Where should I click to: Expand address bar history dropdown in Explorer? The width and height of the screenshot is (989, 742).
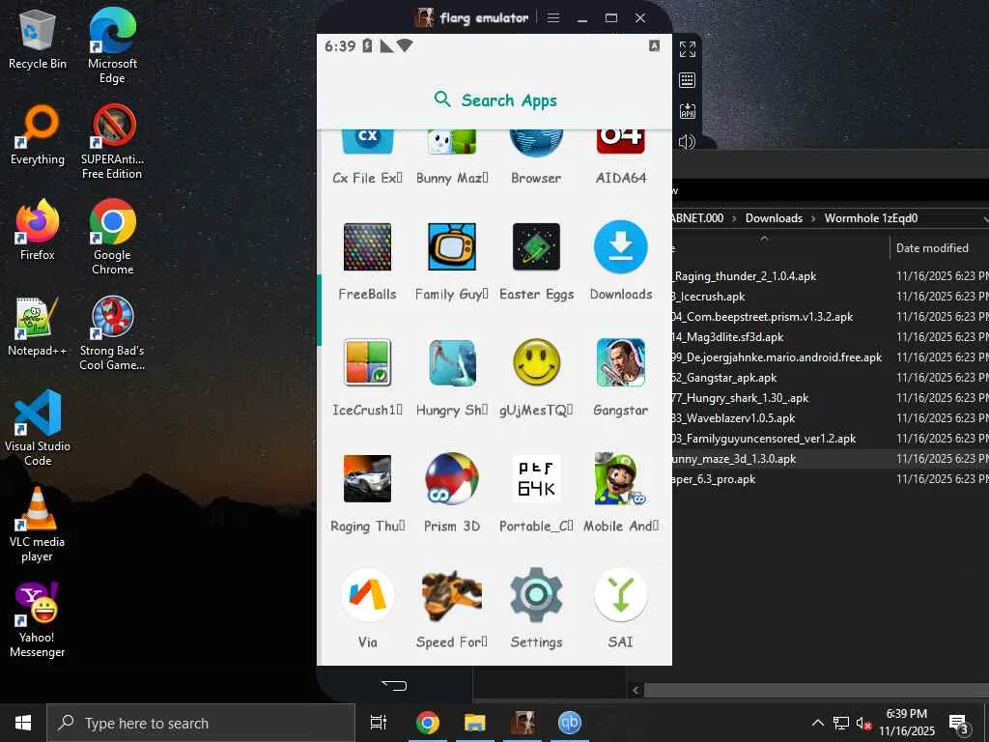click(x=985, y=218)
